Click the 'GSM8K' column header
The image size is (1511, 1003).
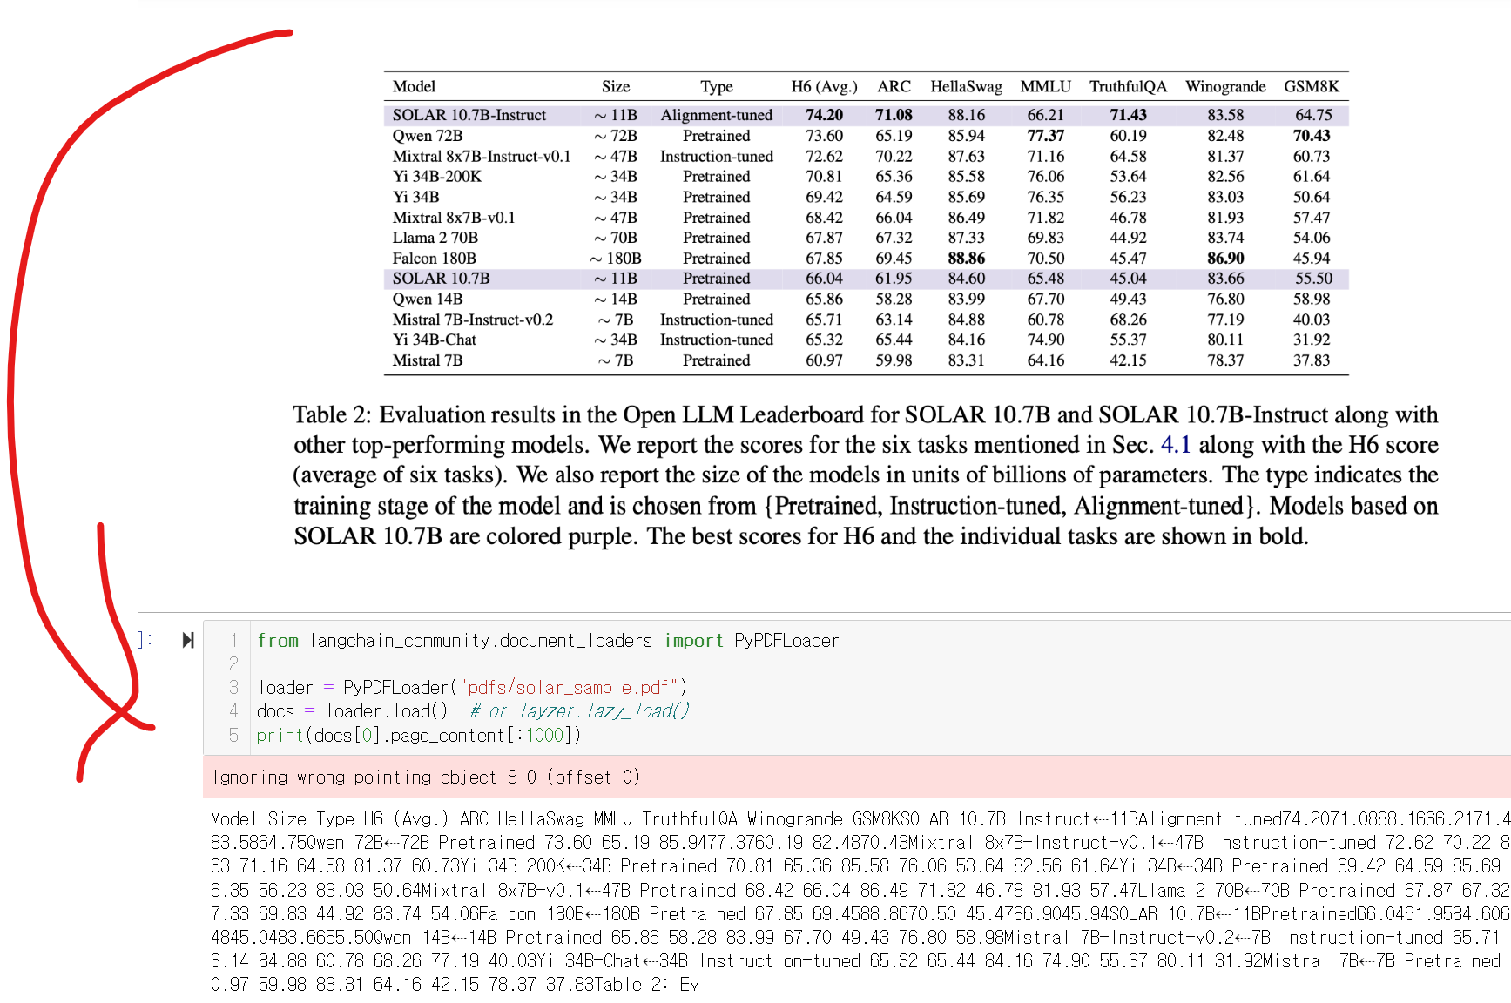(x=1312, y=86)
